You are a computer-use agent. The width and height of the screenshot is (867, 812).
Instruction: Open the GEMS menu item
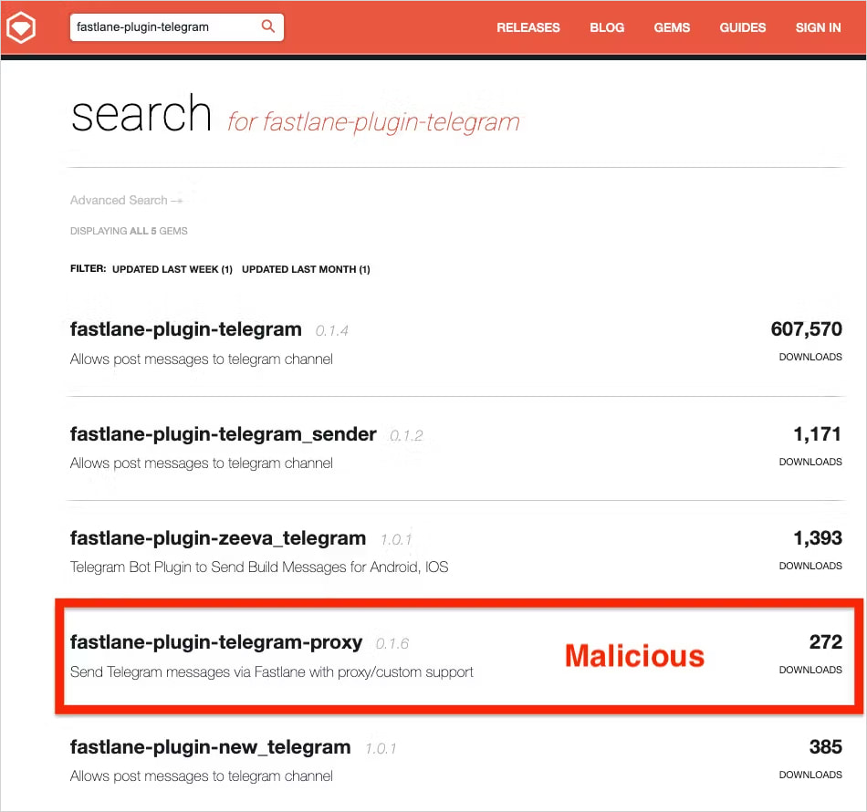click(672, 27)
